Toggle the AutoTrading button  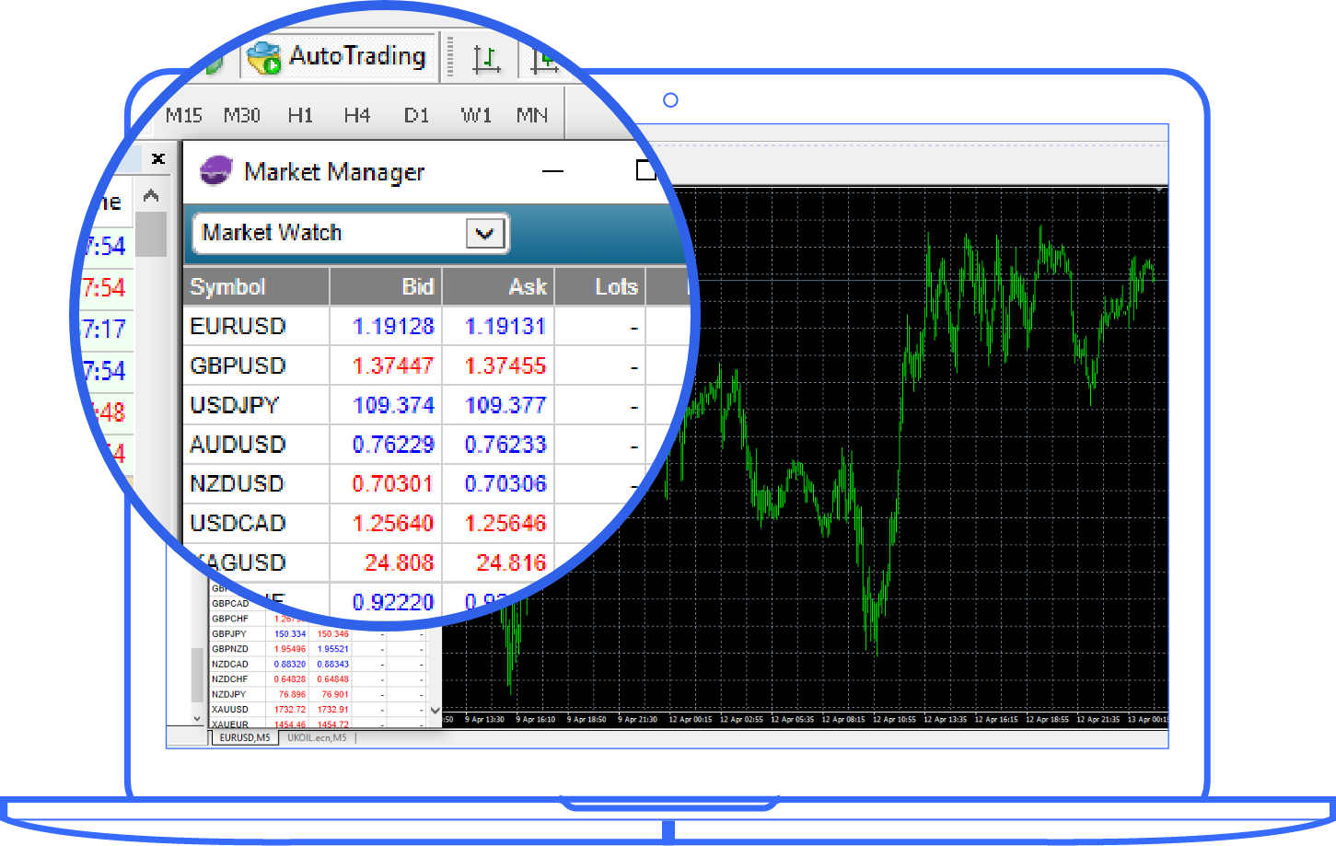(x=338, y=57)
